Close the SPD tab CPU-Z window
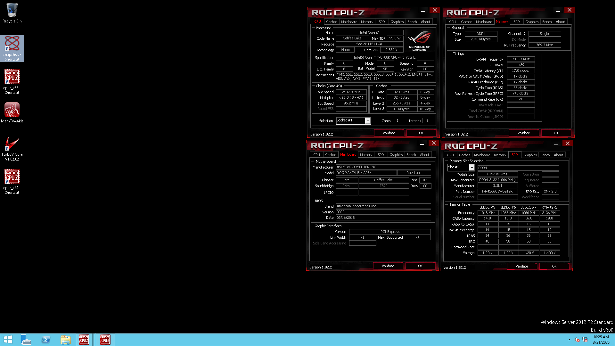 (x=568, y=143)
